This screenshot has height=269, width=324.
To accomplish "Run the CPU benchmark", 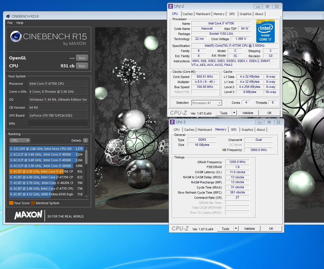I will (82, 66).
